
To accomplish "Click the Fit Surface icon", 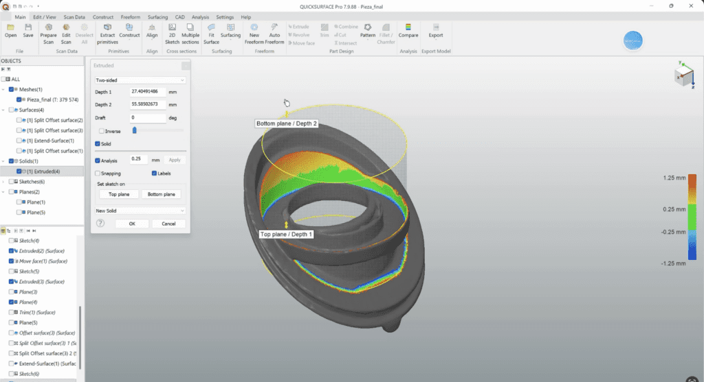I will [211, 27].
